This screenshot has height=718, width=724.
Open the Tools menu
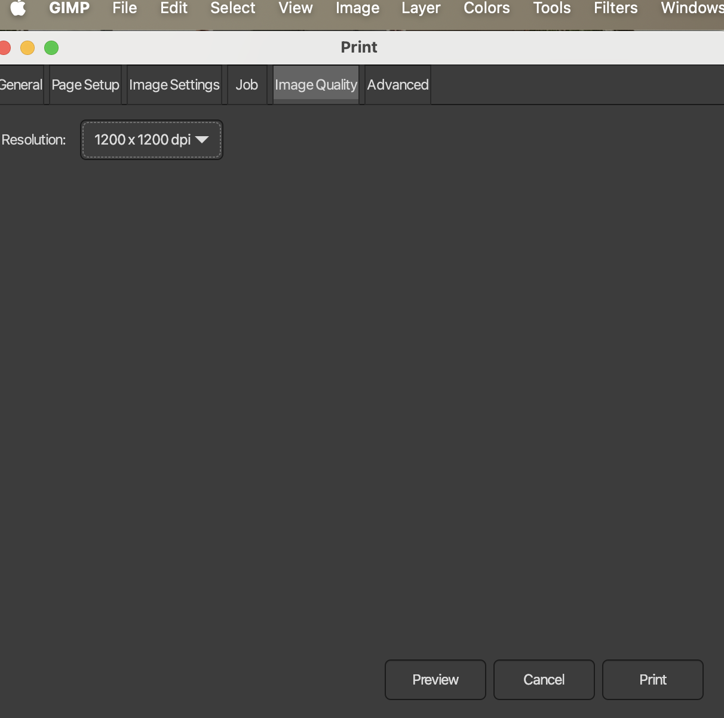point(552,8)
